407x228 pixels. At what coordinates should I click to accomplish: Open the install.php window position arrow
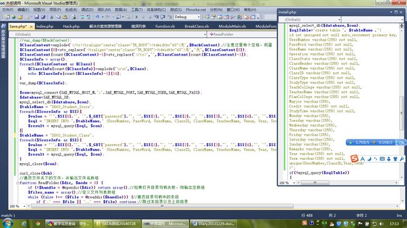[x=391, y=12]
